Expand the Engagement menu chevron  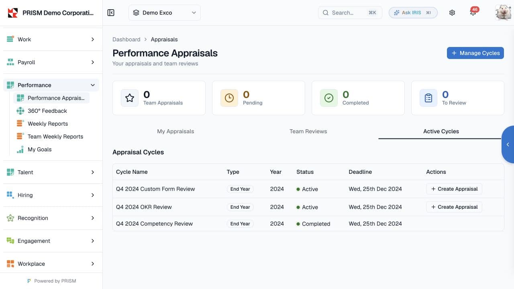point(93,241)
